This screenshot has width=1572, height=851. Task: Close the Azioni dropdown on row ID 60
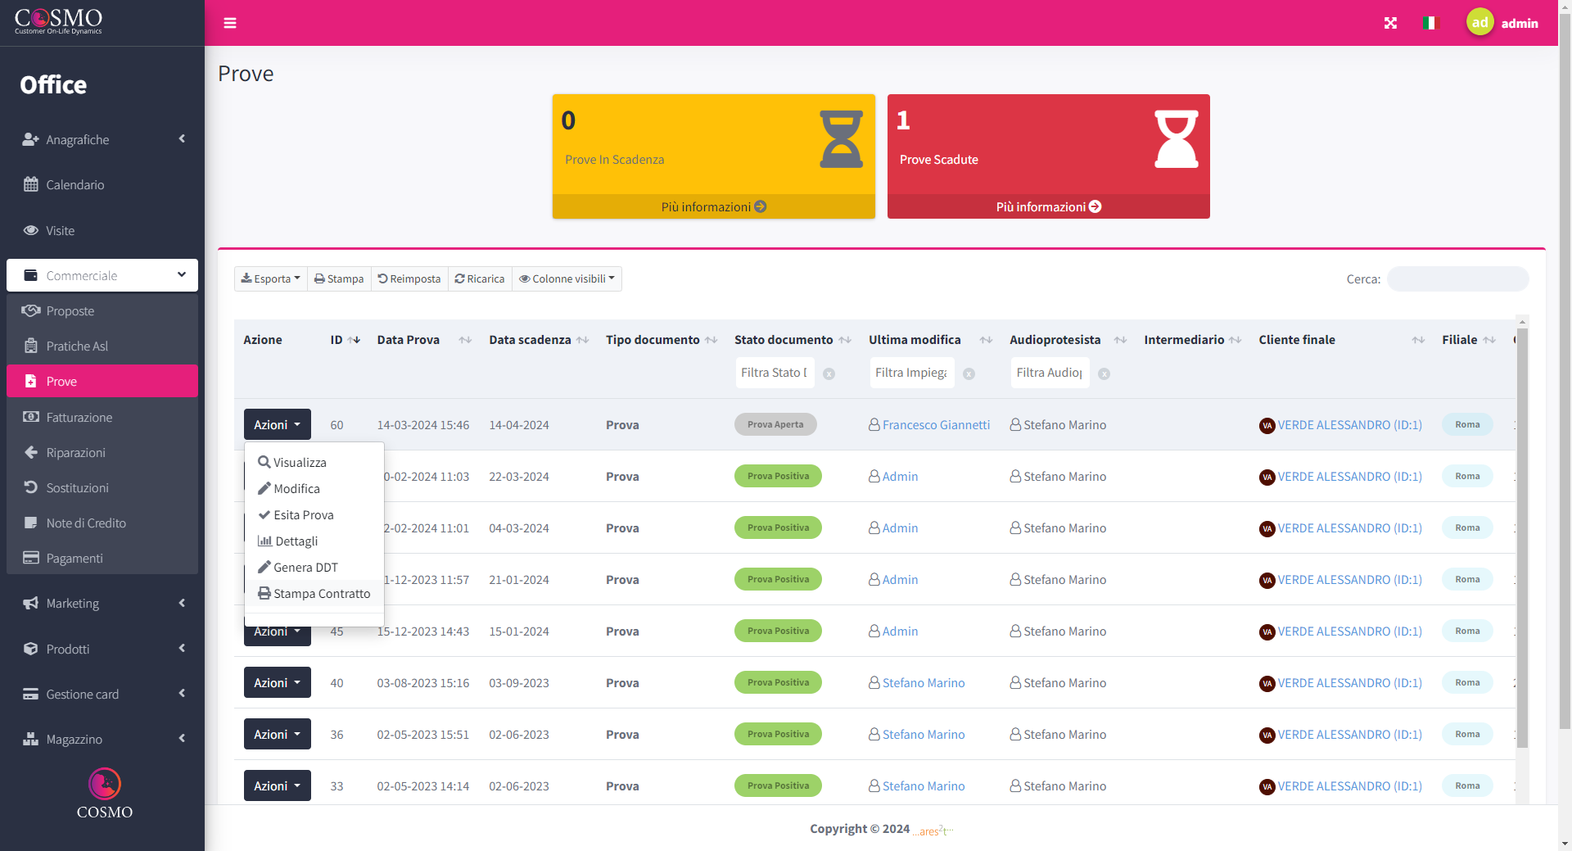click(278, 425)
